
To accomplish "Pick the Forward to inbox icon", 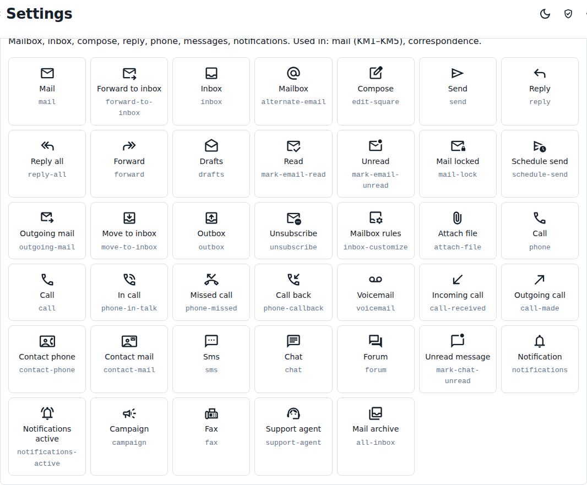I will tap(129, 73).
